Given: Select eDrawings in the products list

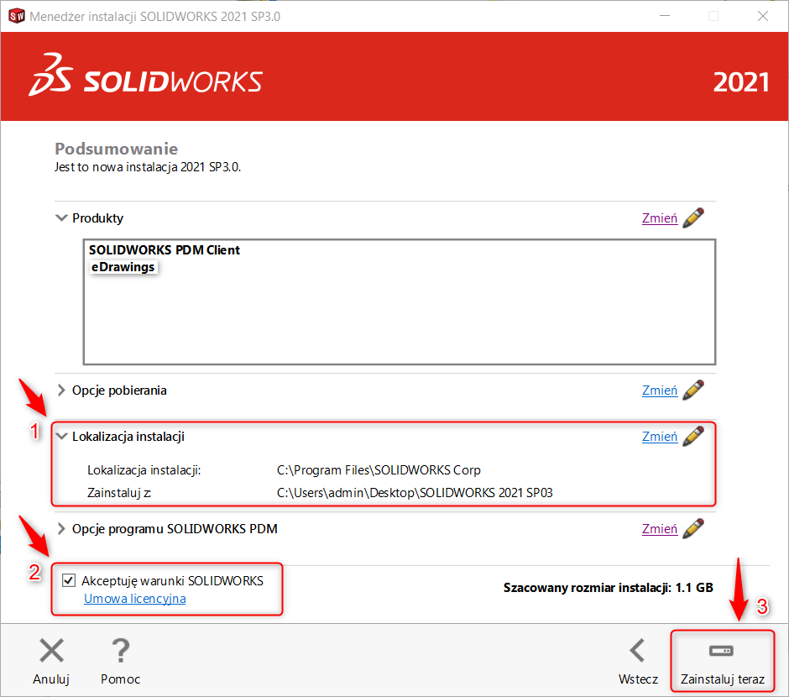Looking at the screenshot, I should click(x=123, y=267).
